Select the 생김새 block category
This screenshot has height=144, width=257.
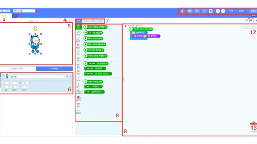click(x=78, y=46)
